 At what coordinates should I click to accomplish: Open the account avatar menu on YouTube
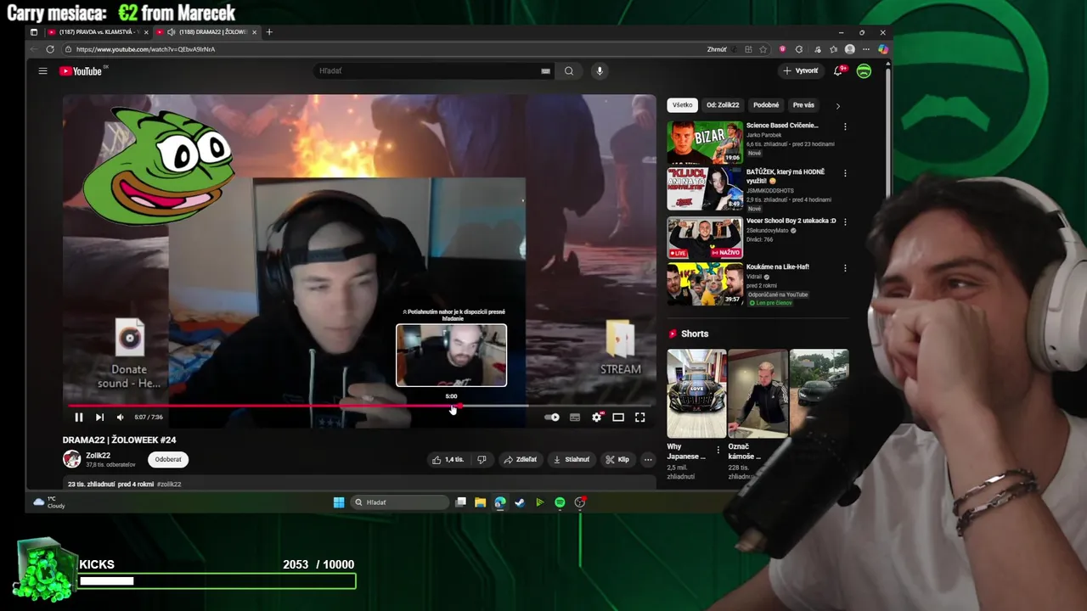click(864, 71)
